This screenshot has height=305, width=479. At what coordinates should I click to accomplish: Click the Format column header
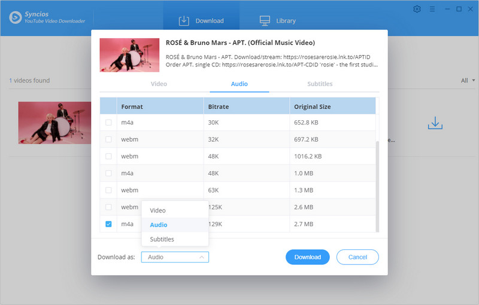[x=160, y=106]
